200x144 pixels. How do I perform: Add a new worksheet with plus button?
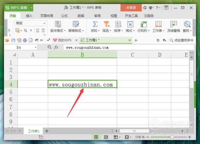(47, 131)
